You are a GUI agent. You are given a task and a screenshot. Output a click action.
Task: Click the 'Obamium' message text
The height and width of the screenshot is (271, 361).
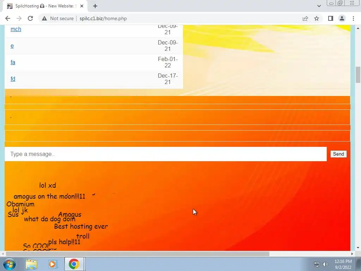point(20,204)
